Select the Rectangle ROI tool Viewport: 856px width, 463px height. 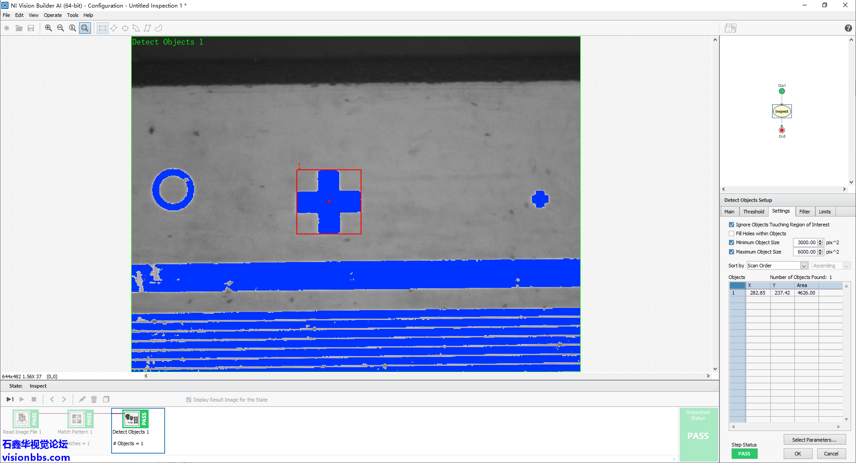[103, 28]
